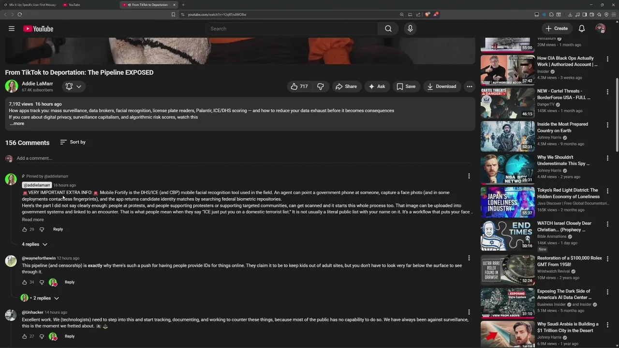Screen dimensions: 619x348
Task: Open the notifications bell in header
Action: [582, 29]
